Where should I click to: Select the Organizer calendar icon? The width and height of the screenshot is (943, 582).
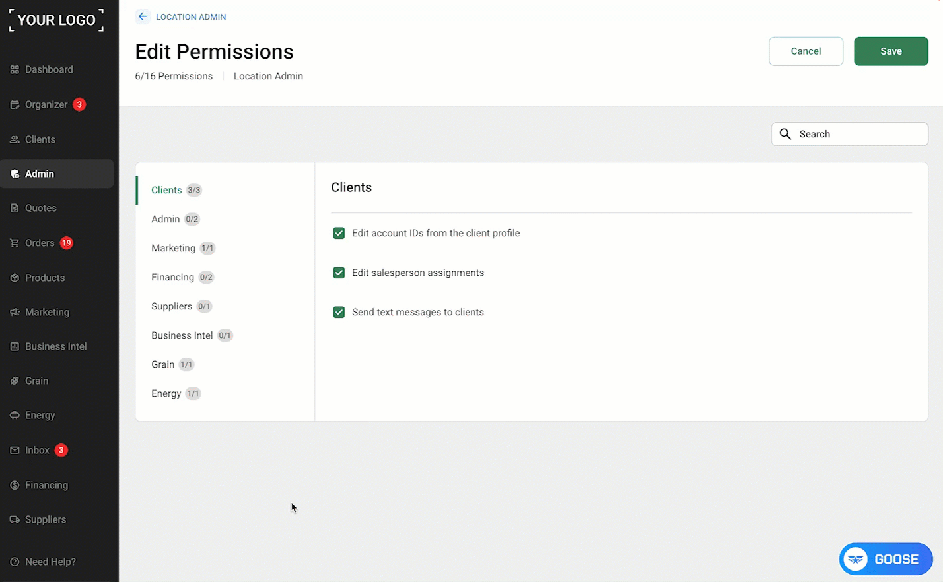(x=15, y=104)
